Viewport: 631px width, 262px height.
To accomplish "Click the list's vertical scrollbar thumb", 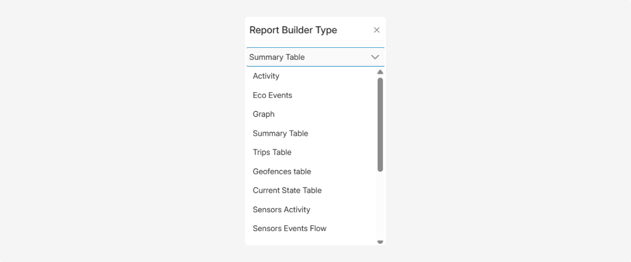I will click(x=380, y=125).
